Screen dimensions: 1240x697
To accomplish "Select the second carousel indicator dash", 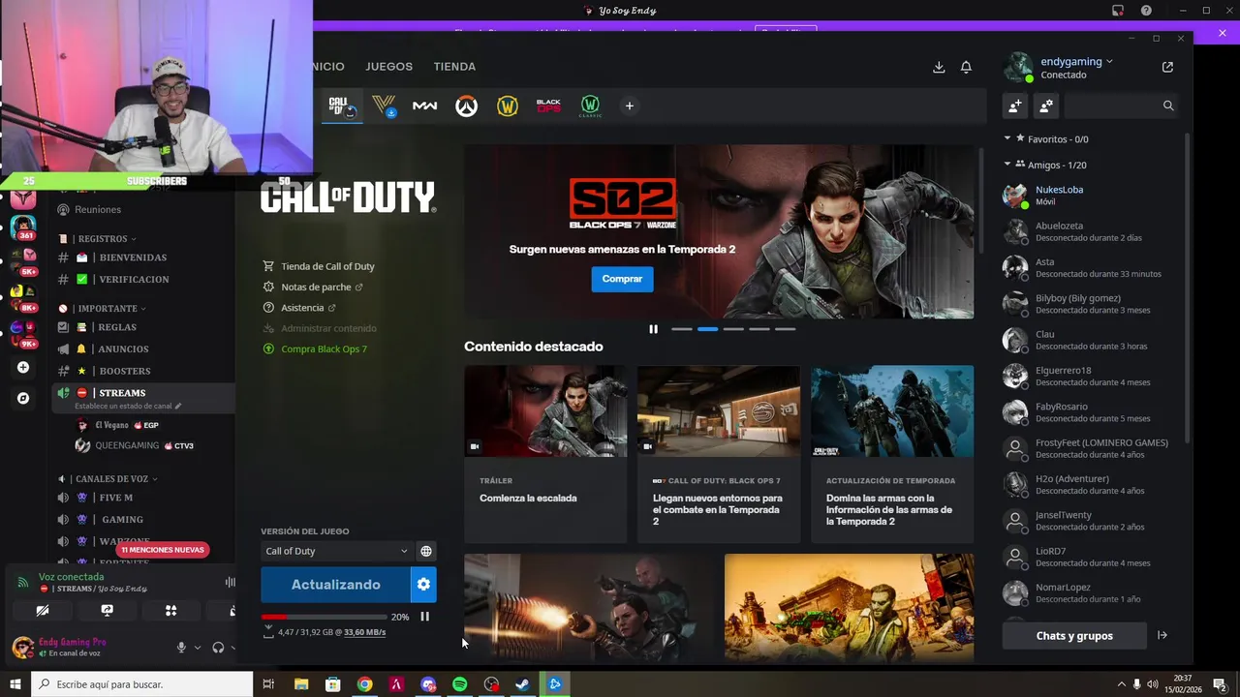I will pos(707,329).
